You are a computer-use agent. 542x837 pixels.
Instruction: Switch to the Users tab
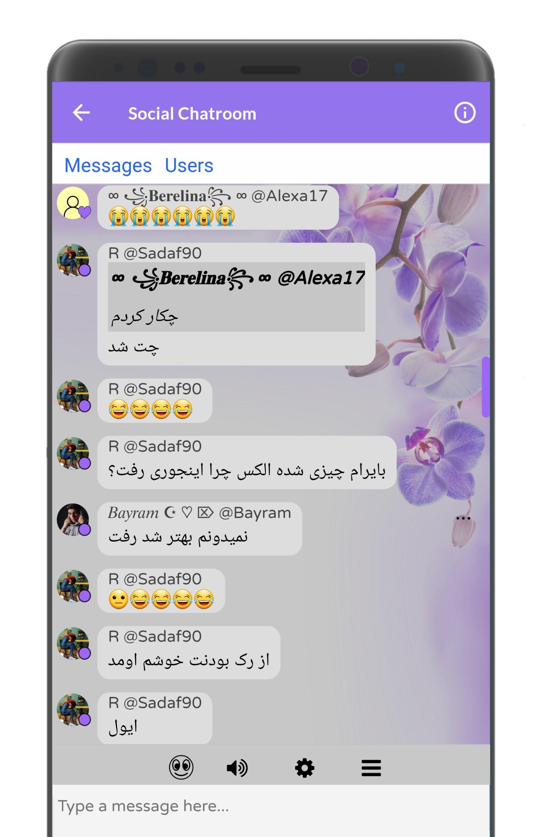pyautogui.click(x=189, y=165)
